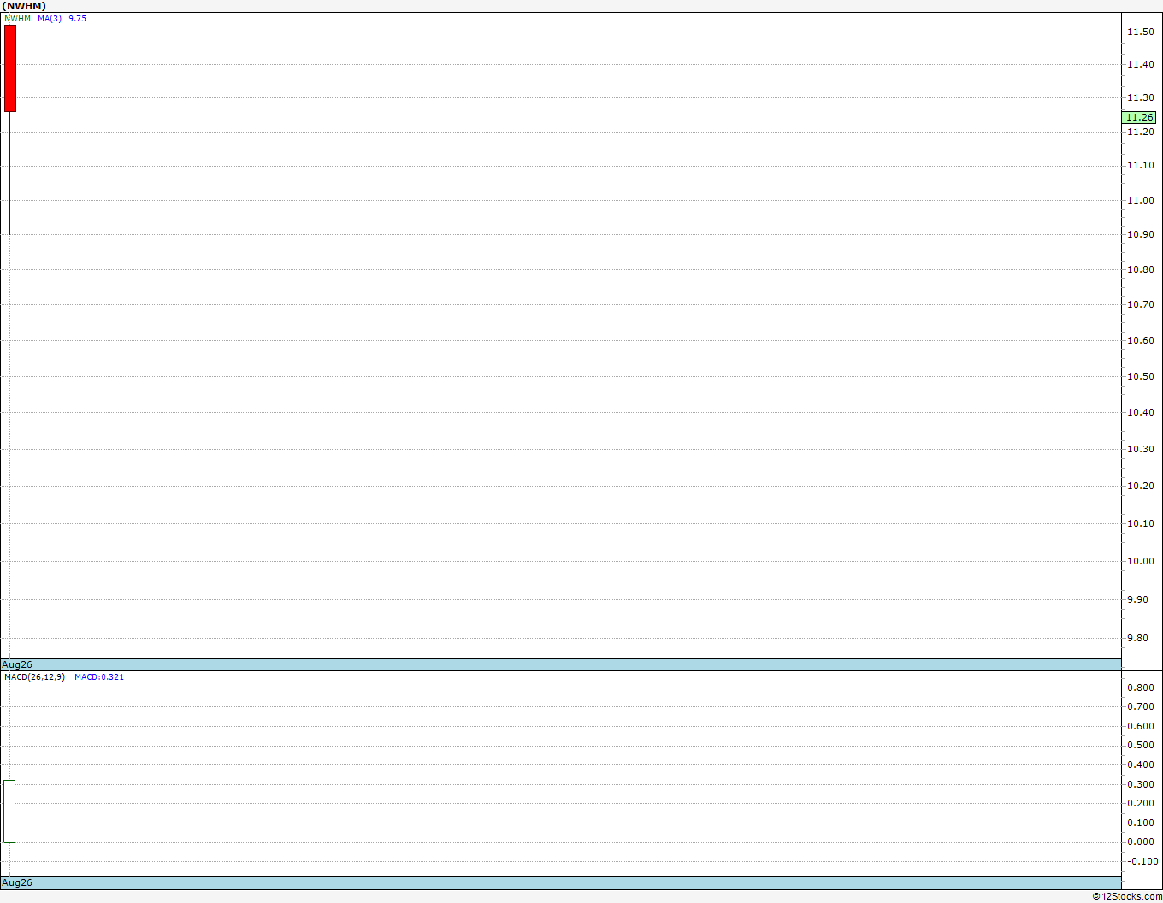Click the NWHM ticker title at top

pos(24,6)
